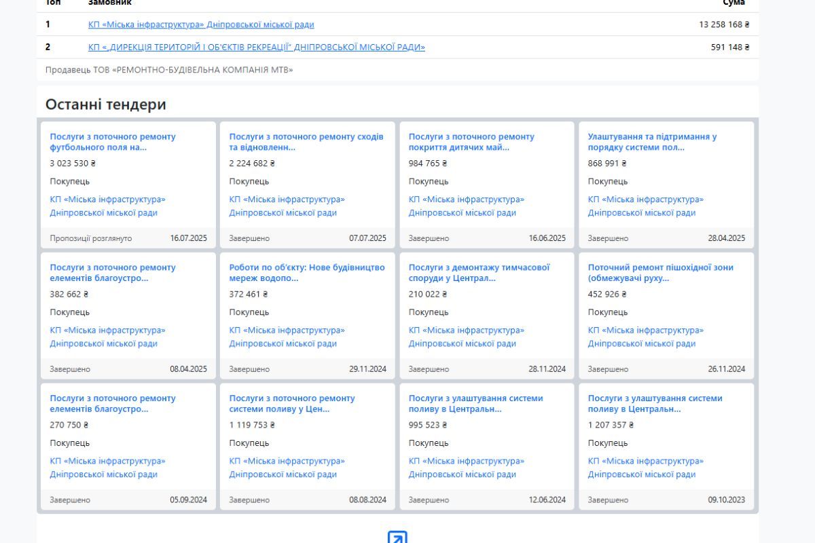Open landscaping elements repair tender for 382 662 ₴
Viewport: 815px width, 543px height.
click(113, 273)
